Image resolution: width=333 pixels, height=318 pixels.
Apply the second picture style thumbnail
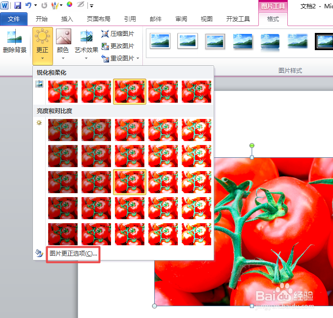(188, 41)
